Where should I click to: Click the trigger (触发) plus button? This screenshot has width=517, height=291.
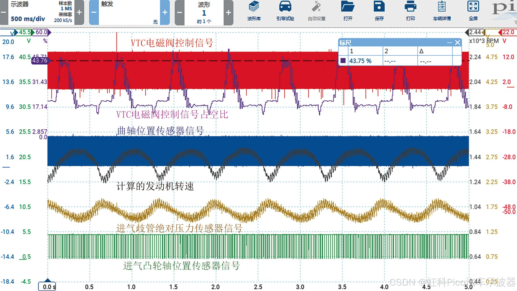[x=165, y=12]
